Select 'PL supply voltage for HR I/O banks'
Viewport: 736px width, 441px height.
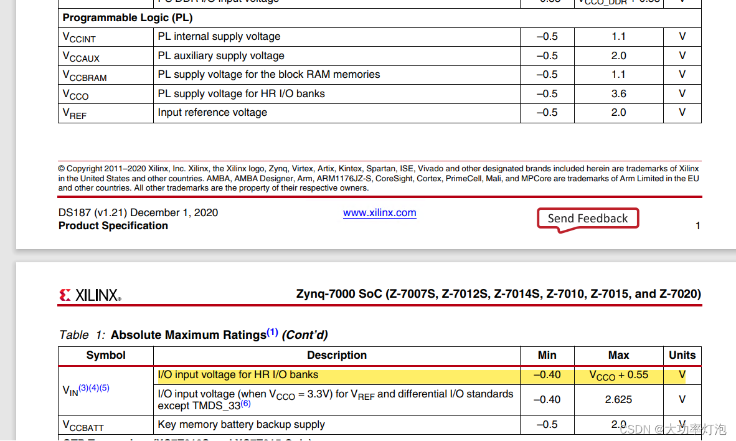click(x=241, y=94)
